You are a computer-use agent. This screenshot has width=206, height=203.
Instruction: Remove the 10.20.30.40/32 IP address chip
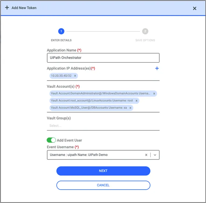75,76
